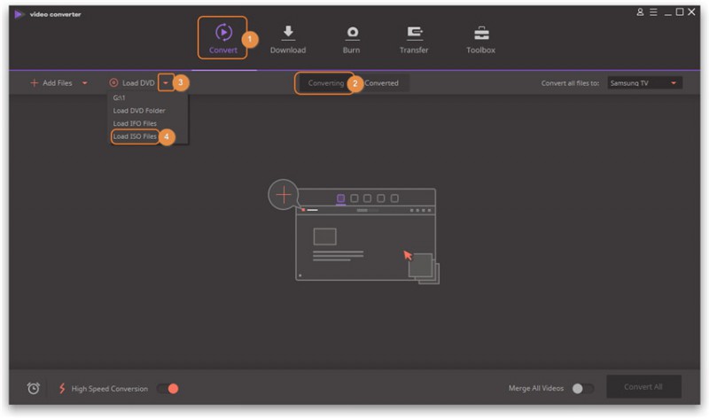Open the Convert section icon
709x418 pixels.
tap(223, 34)
